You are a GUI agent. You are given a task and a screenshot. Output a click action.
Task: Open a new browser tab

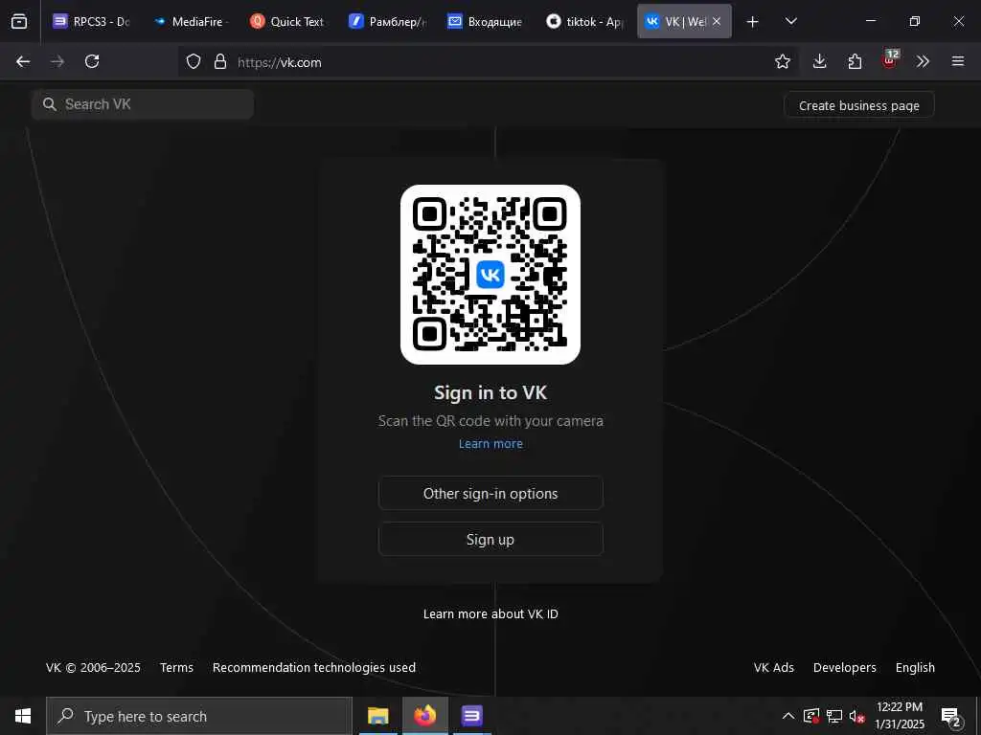click(x=753, y=22)
